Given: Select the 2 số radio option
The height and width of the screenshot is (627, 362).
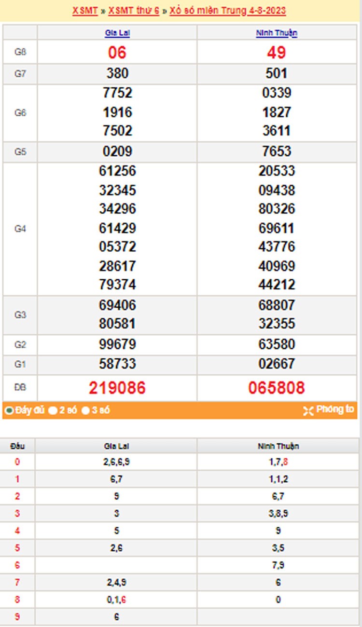Looking at the screenshot, I should (x=53, y=411).
